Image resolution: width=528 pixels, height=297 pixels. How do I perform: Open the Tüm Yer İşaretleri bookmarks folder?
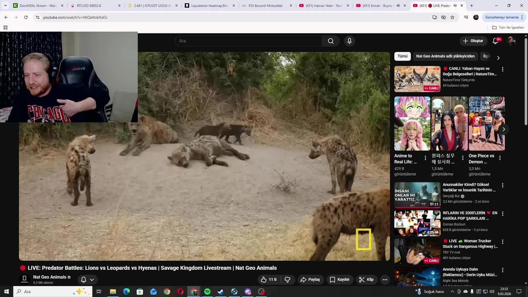click(x=508, y=28)
